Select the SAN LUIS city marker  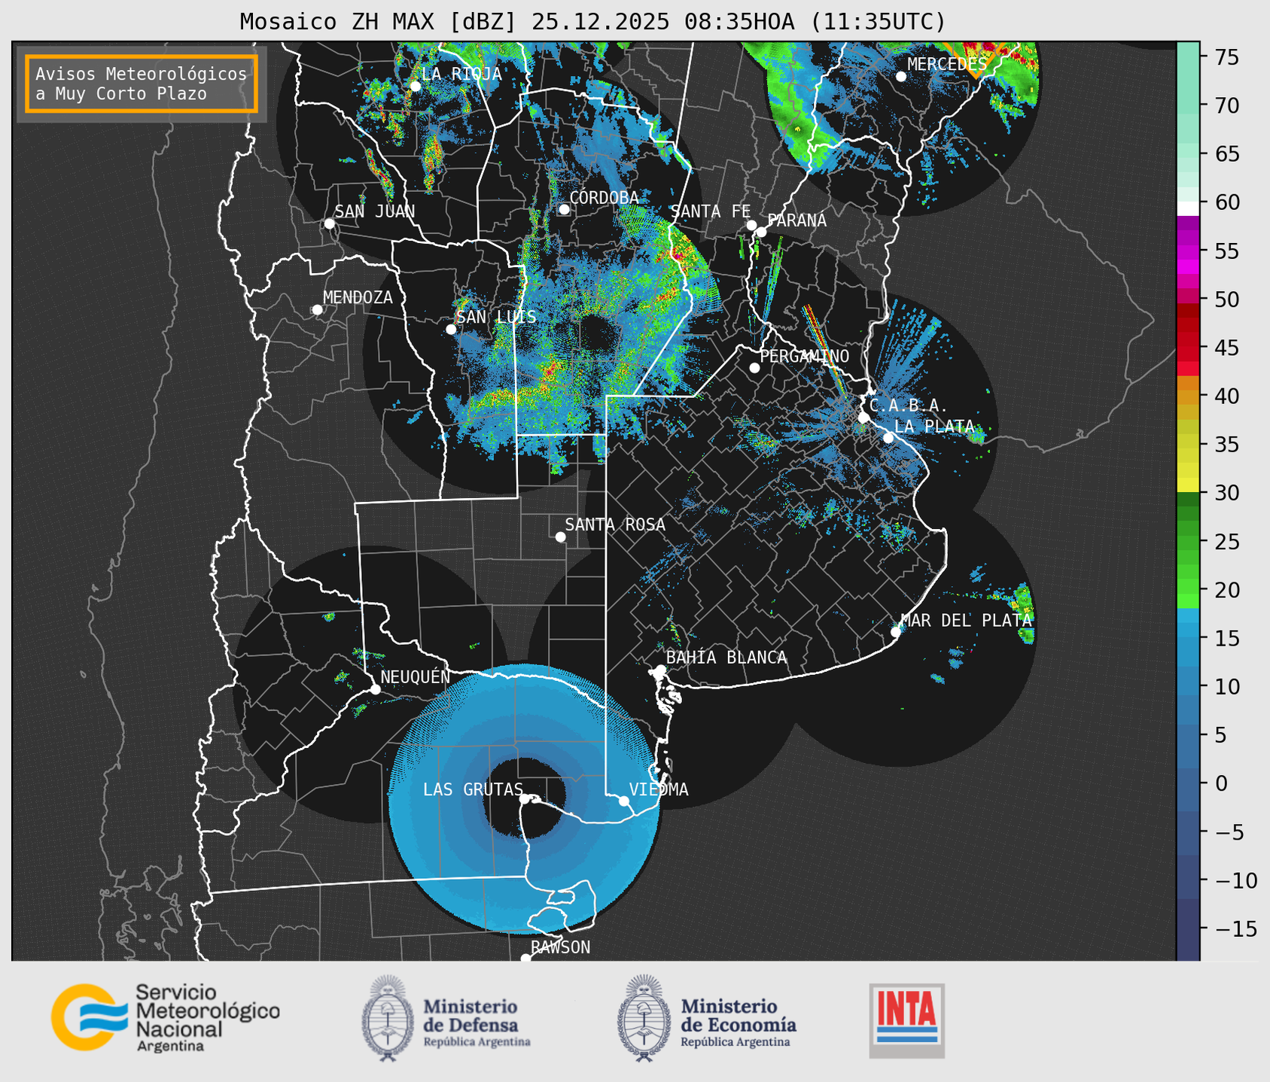point(451,329)
